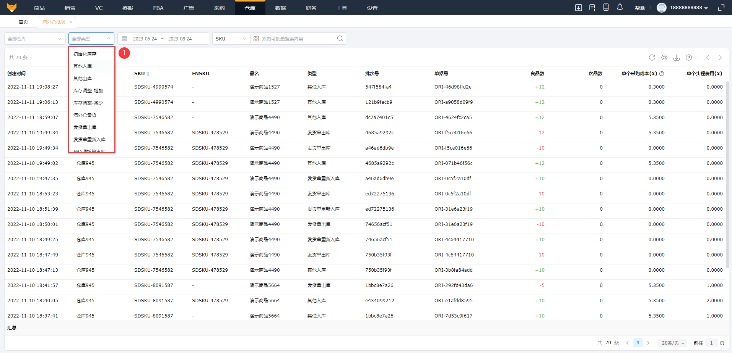
Task: Open the mobile phone icon in header
Action: (x=606, y=7)
